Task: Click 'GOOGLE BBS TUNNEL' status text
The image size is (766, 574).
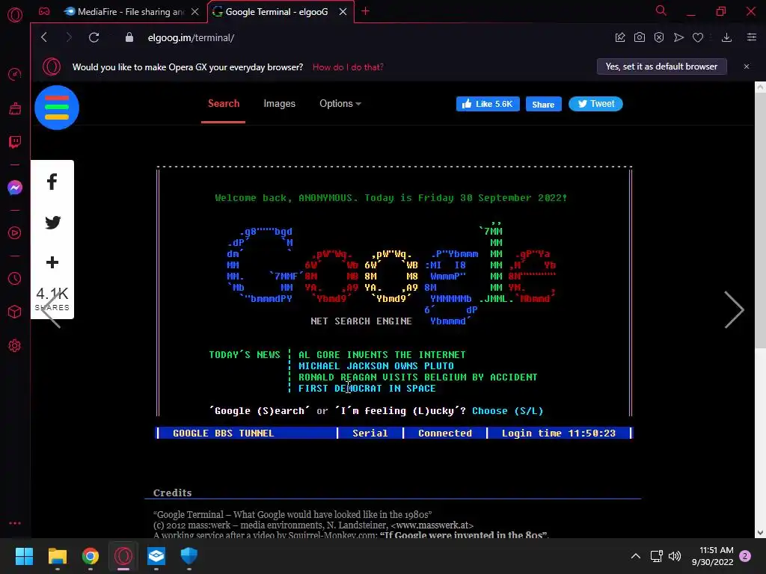Action: (223, 433)
